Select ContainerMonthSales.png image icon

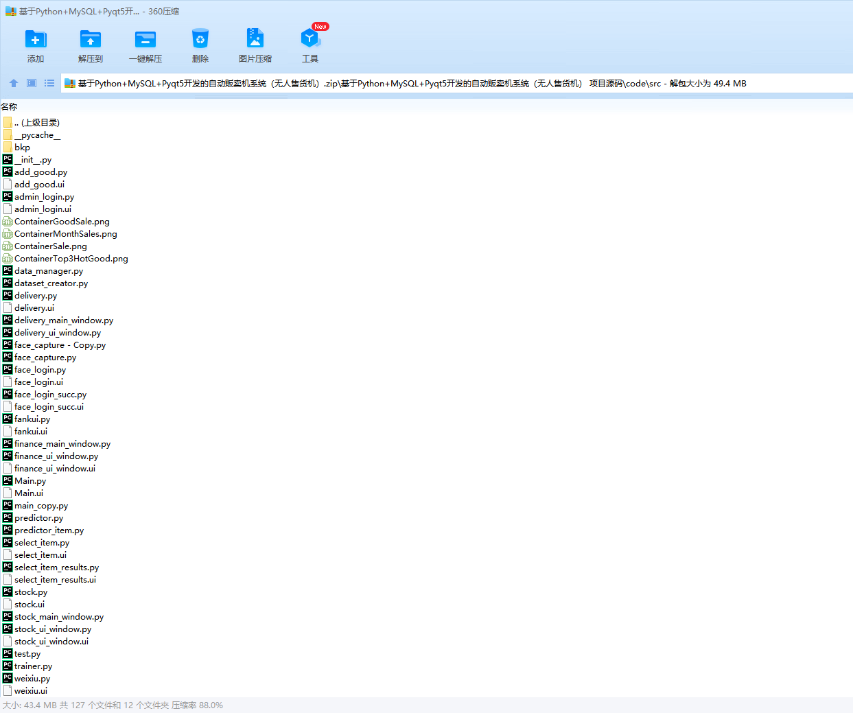(8, 233)
